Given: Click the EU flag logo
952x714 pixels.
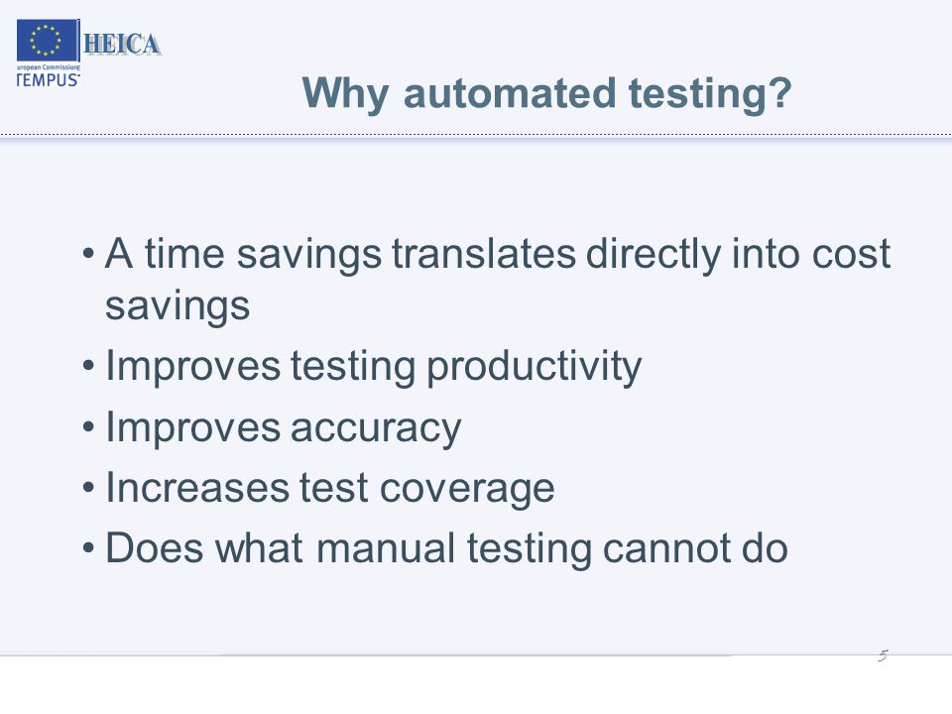Looking at the screenshot, I should tap(48, 41).
